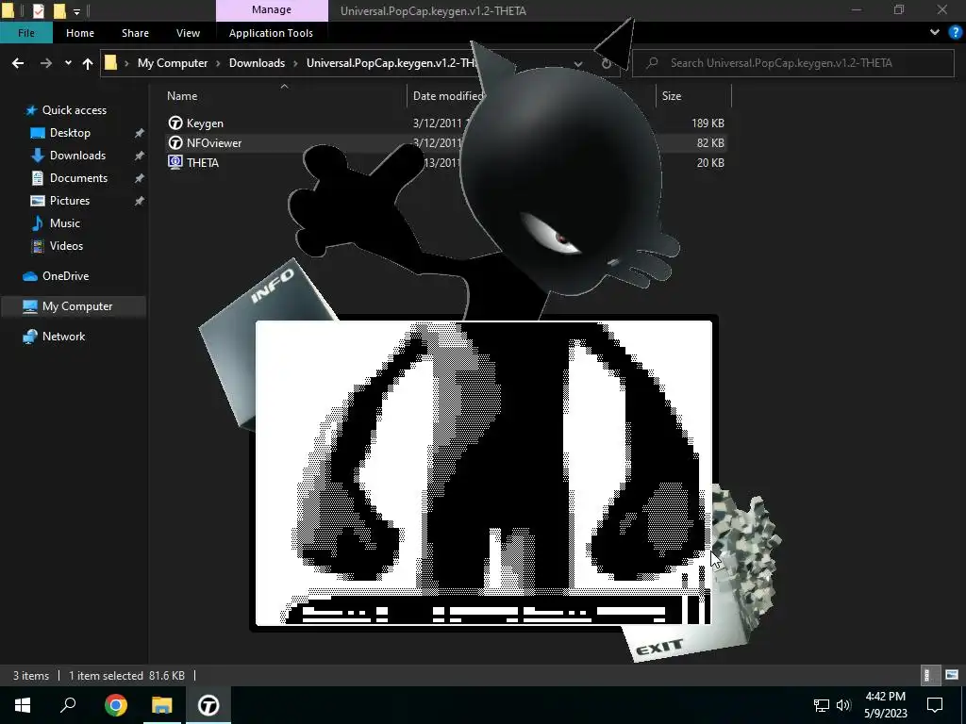Expand the chevron after My Computer breadcrumb

point(218,63)
